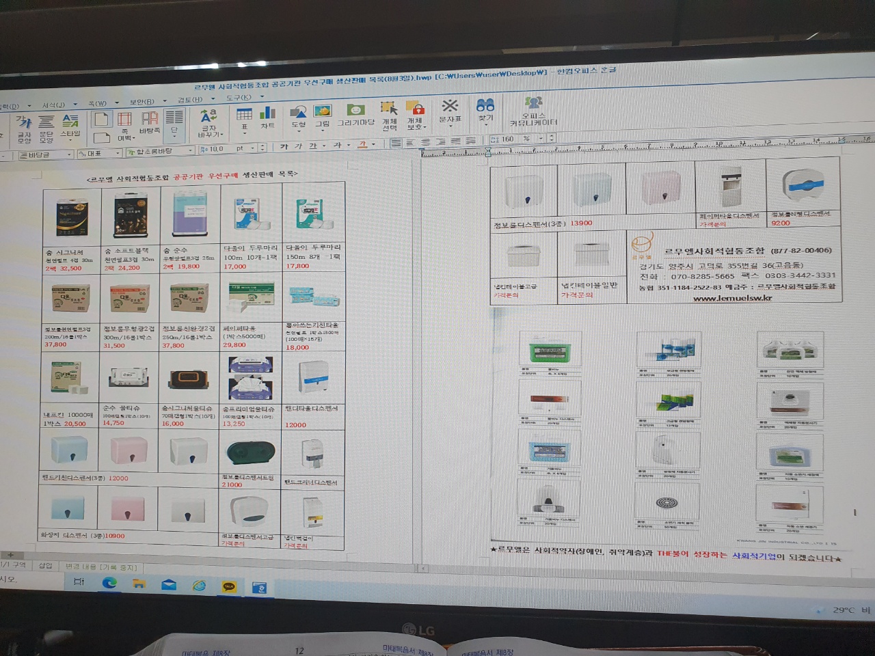Open Task View on the taskbar

79,582
